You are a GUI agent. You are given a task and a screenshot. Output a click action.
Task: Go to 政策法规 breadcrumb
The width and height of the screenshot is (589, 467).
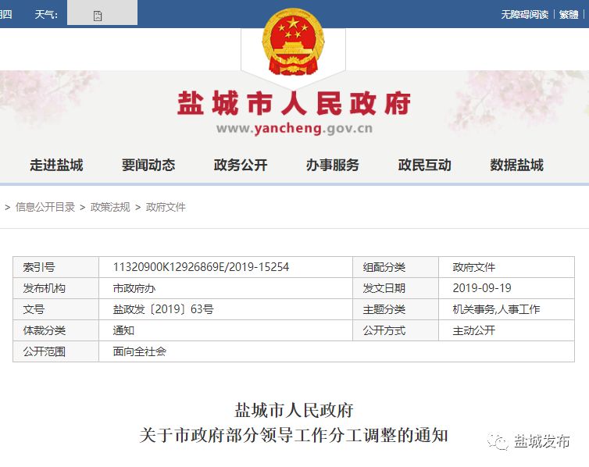110,207
